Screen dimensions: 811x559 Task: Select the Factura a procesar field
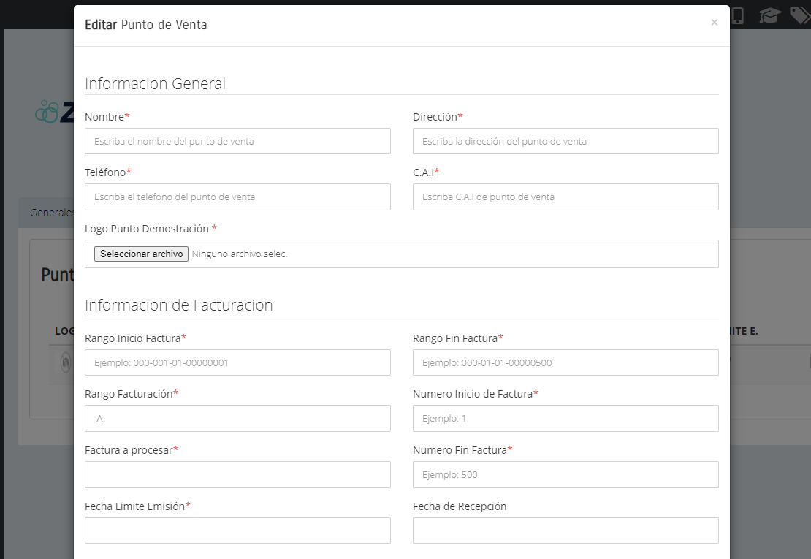coord(237,475)
